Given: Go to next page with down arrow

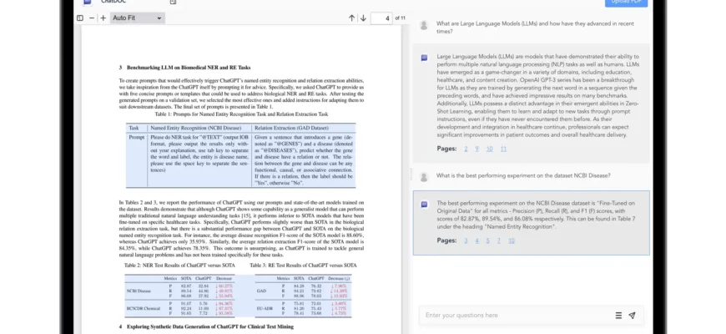Looking at the screenshot, I should pos(363,18).
